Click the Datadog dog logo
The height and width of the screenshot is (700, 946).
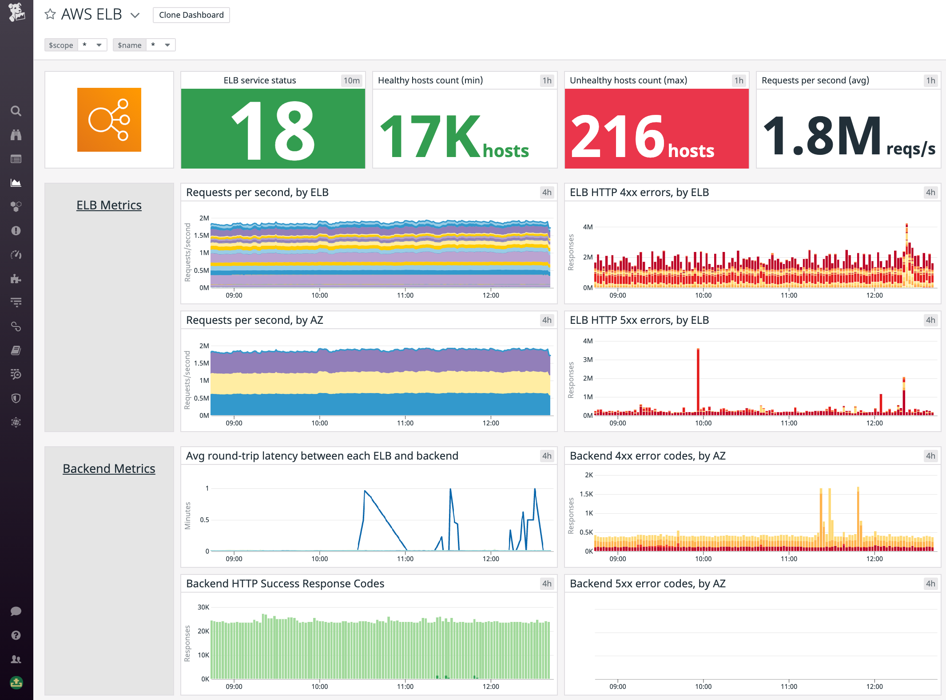pyautogui.click(x=16, y=13)
